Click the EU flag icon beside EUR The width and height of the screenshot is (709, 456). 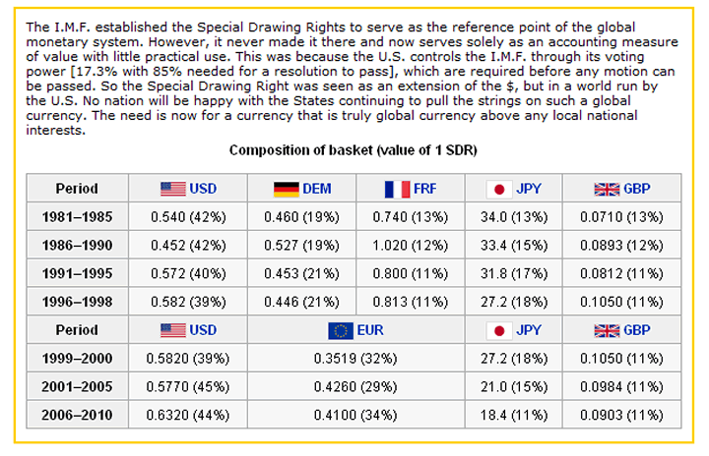341,330
